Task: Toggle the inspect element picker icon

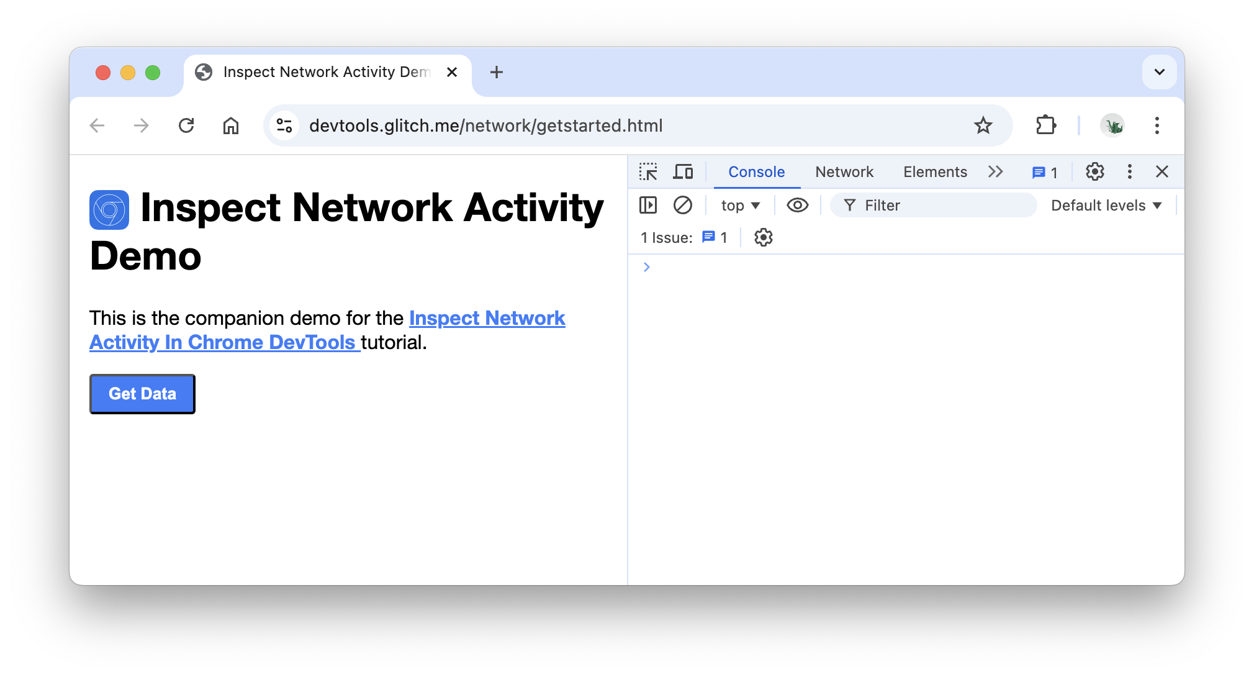Action: pyautogui.click(x=650, y=172)
